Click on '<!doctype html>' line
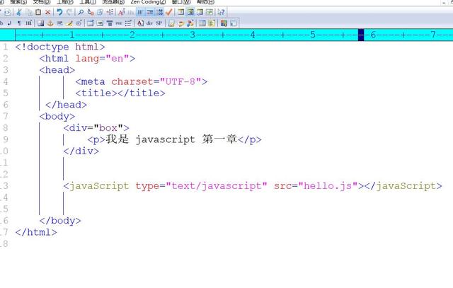453x288 pixels. pos(60,47)
